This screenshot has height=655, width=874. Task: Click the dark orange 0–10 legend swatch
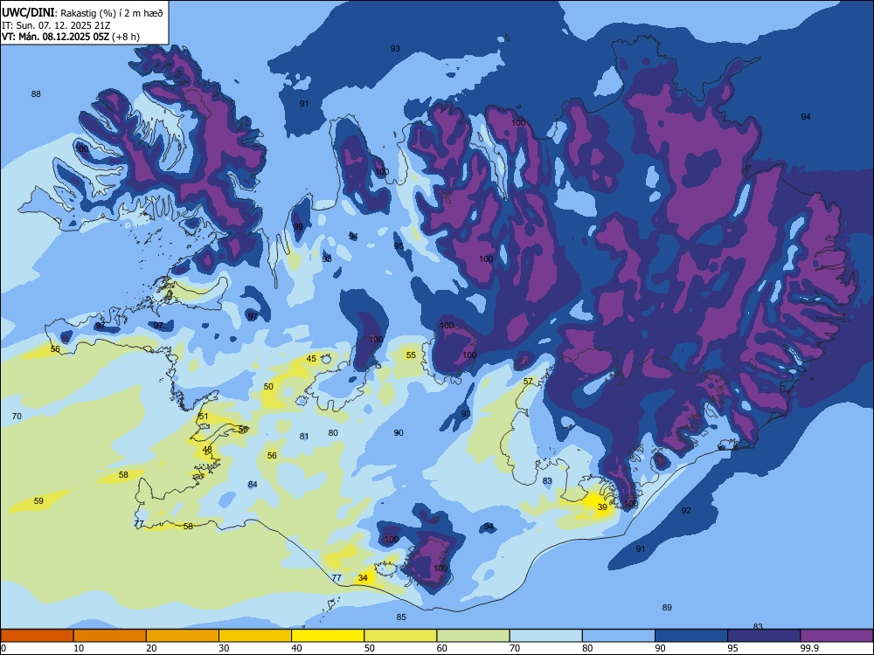[37, 636]
